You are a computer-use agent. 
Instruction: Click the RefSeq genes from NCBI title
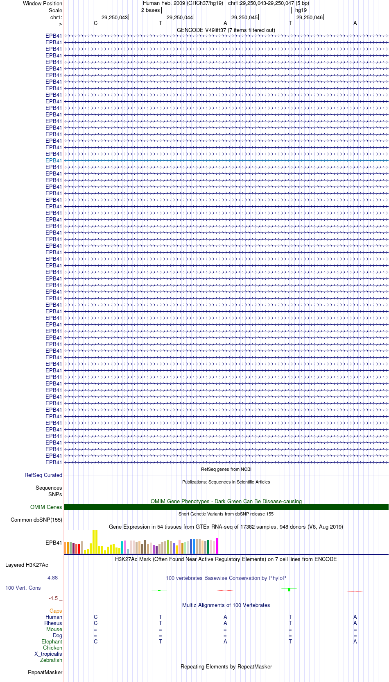point(226,469)
